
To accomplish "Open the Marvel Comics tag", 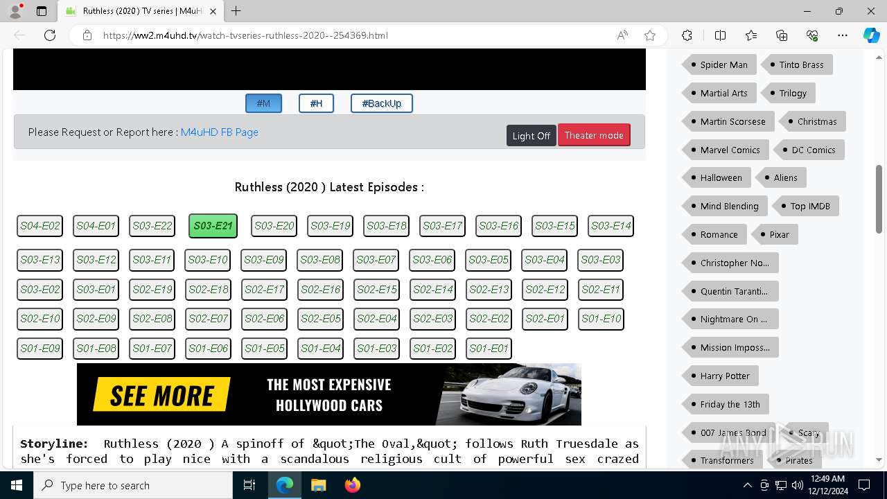I will 725,150.
